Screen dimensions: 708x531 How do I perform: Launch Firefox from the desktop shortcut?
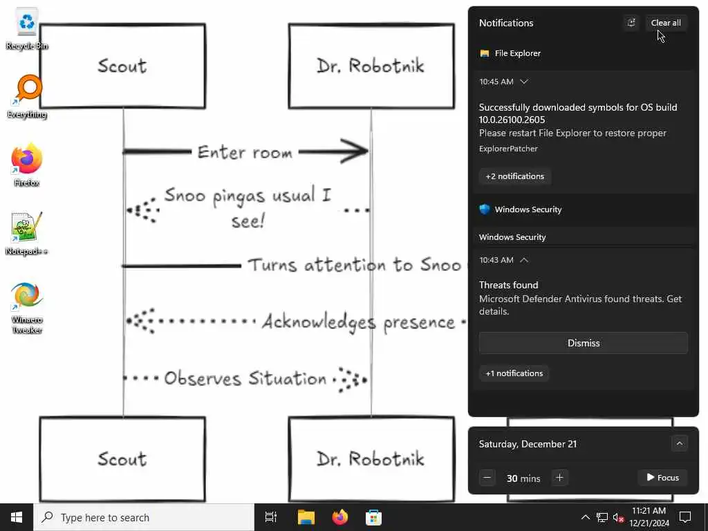click(27, 165)
